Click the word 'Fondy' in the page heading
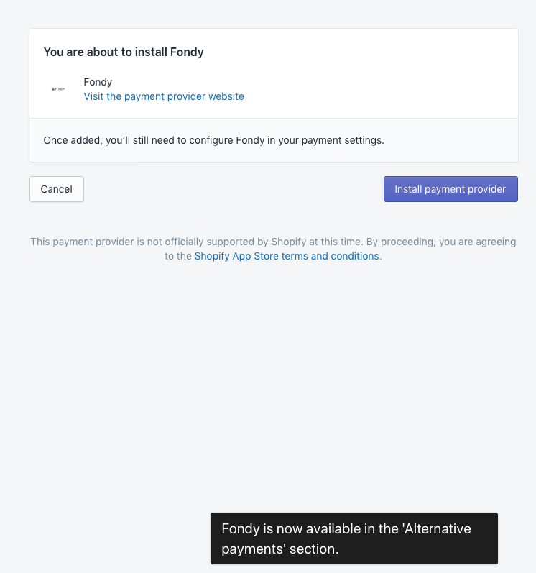This screenshot has width=536, height=573. coord(187,52)
